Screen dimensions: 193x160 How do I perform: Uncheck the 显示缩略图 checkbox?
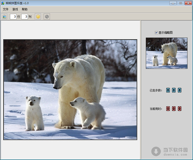pos(156,32)
